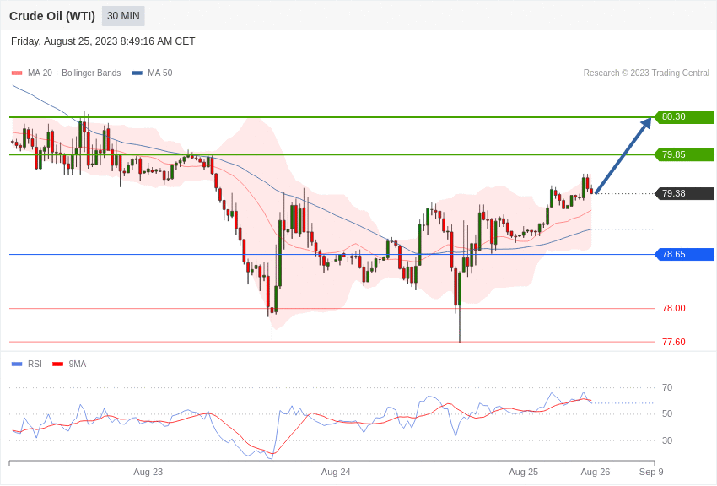Click the Sep 9 date axis label
The image size is (717, 486).
(651, 472)
